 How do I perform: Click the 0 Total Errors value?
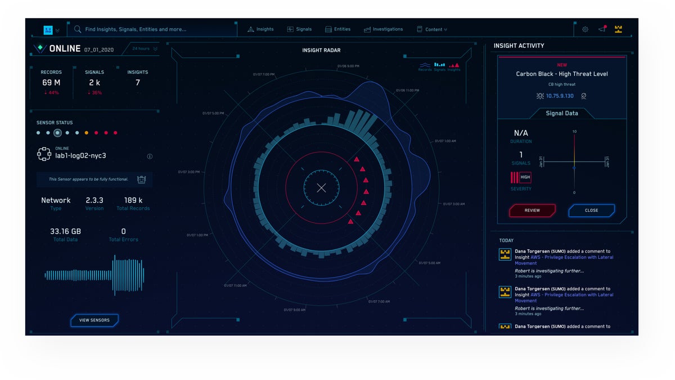point(123,231)
